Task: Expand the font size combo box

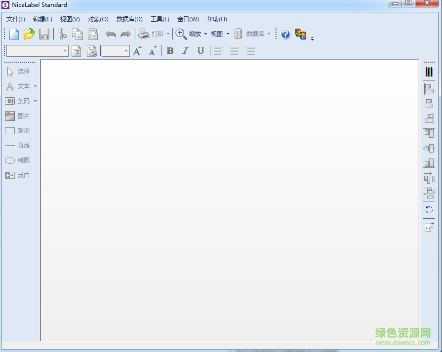Action: point(126,51)
